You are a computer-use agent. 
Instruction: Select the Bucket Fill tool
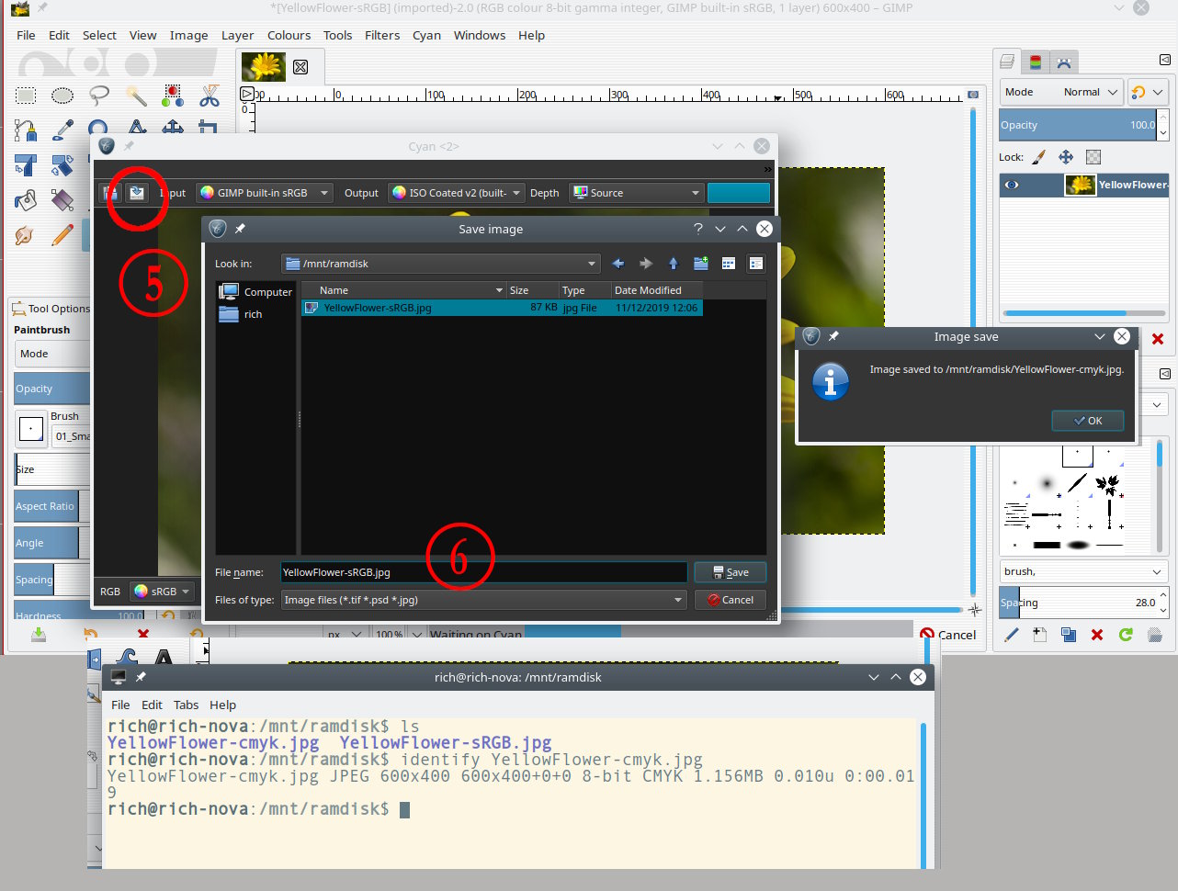coord(26,199)
